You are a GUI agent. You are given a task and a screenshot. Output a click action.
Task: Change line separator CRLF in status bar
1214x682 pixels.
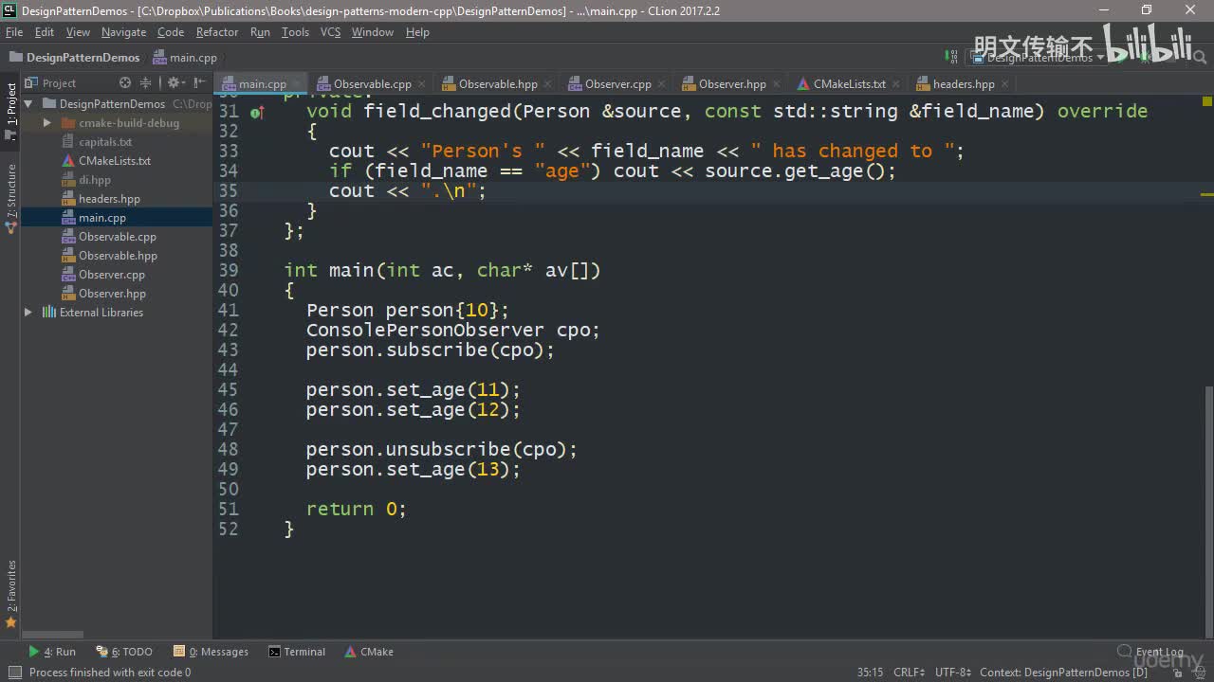(x=909, y=673)
